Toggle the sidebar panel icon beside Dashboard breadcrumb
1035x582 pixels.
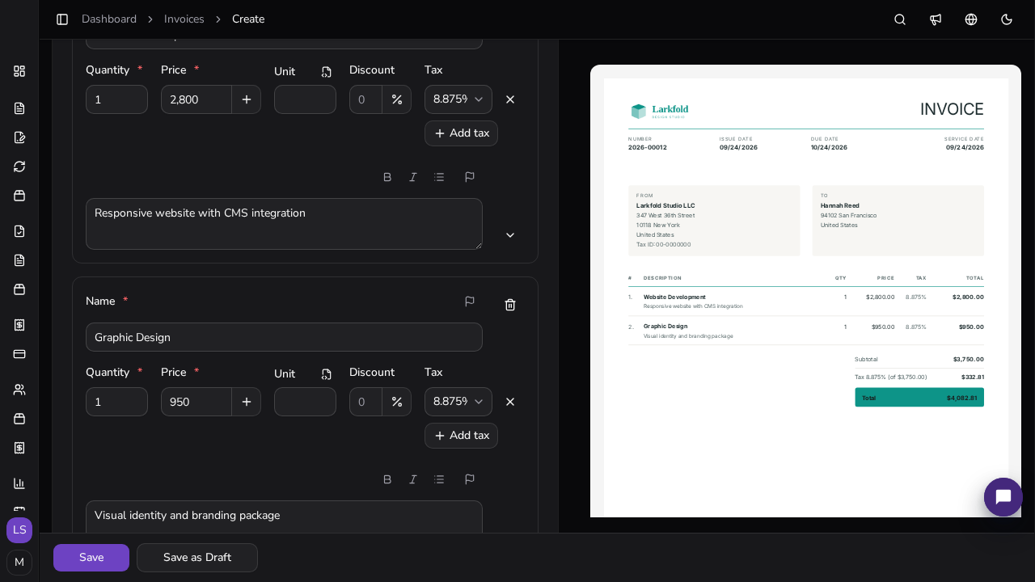point(62,19)
